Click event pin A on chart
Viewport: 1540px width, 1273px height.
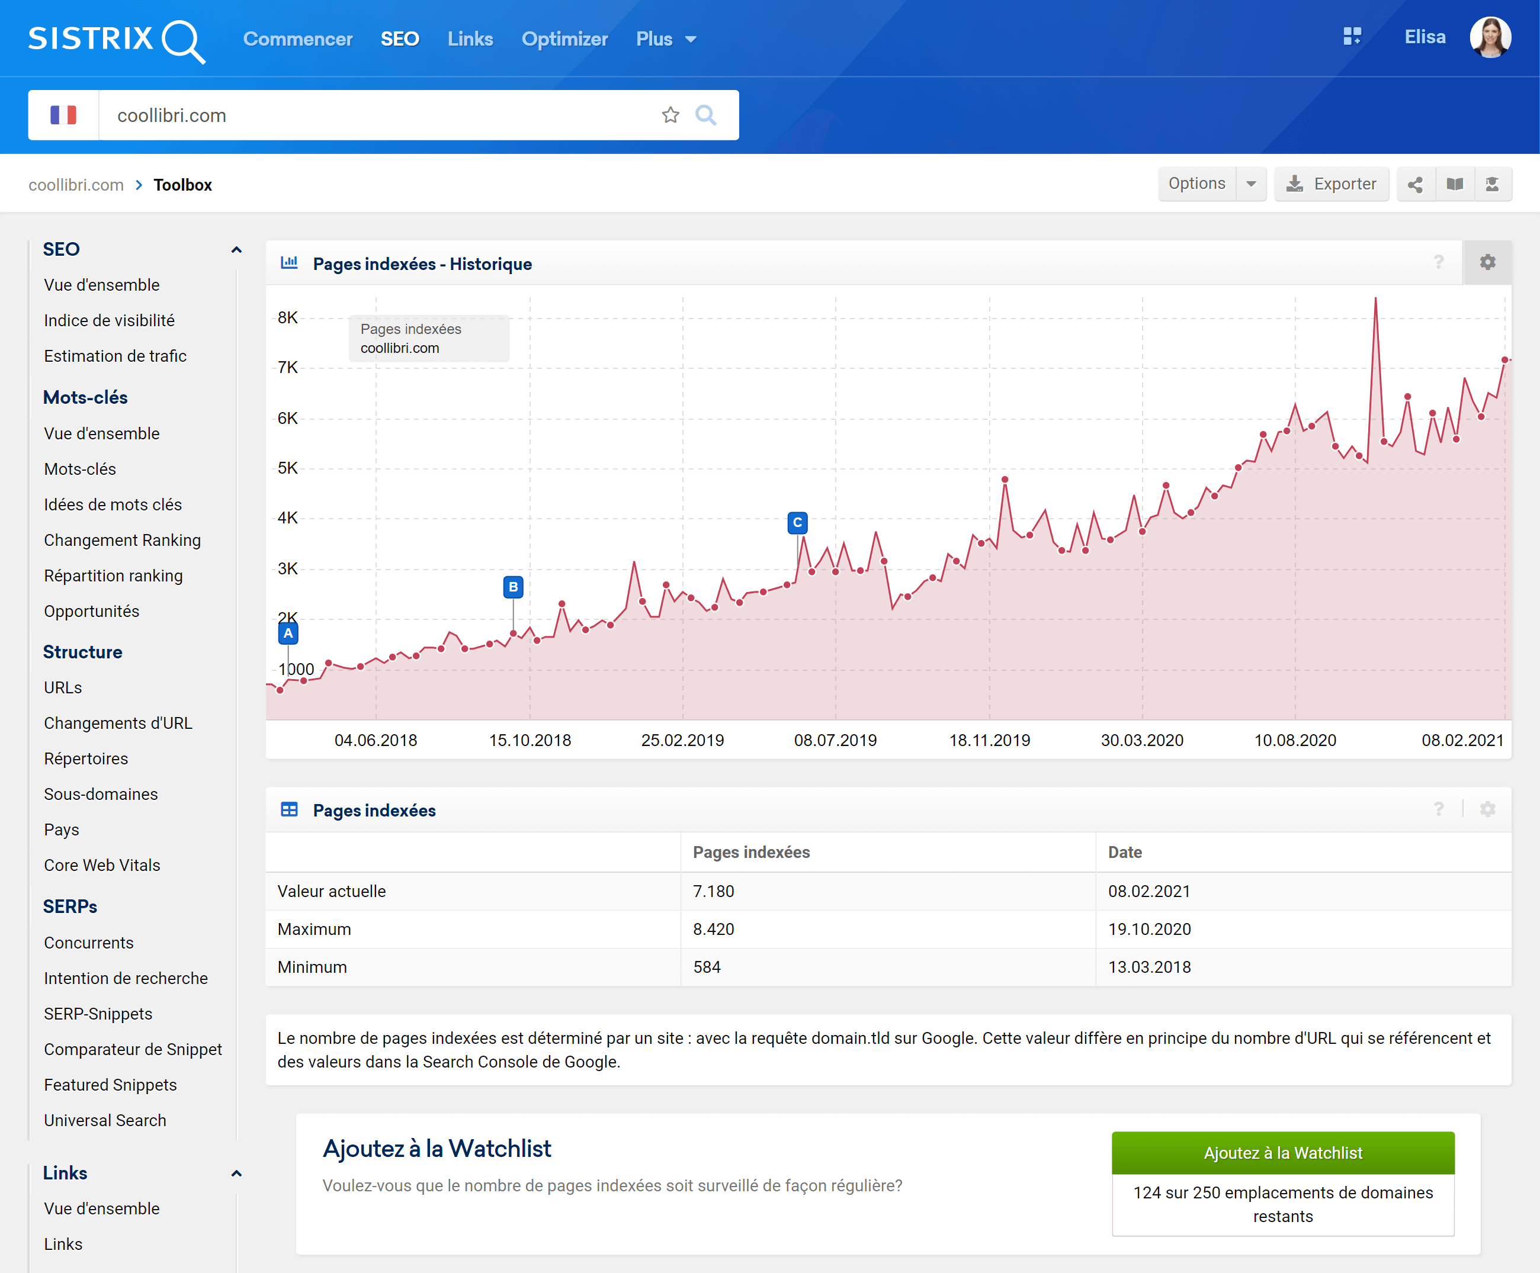tap(288, 633)
